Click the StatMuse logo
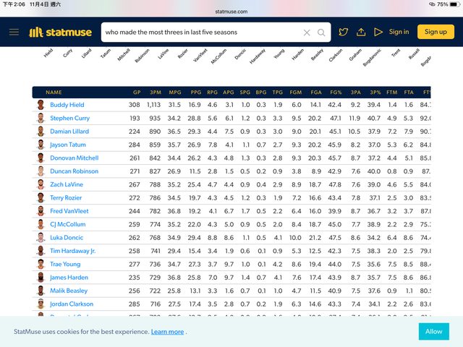 59,33
